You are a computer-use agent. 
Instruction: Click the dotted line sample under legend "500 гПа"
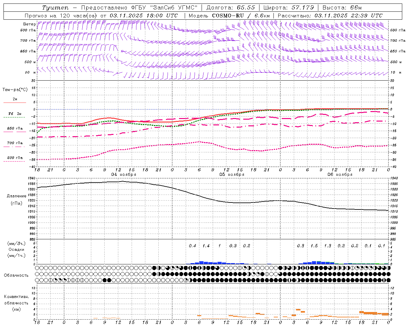click(14, 161)
